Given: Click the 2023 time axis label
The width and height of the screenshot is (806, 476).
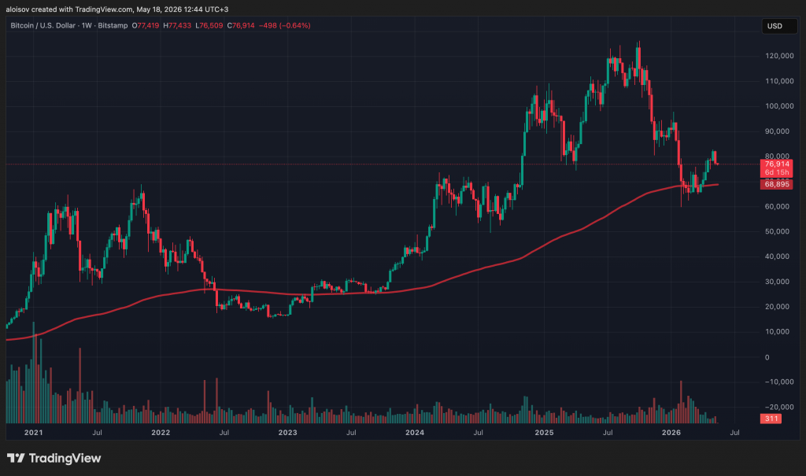Looking at the screenshot, I should [x=287, y=432].
